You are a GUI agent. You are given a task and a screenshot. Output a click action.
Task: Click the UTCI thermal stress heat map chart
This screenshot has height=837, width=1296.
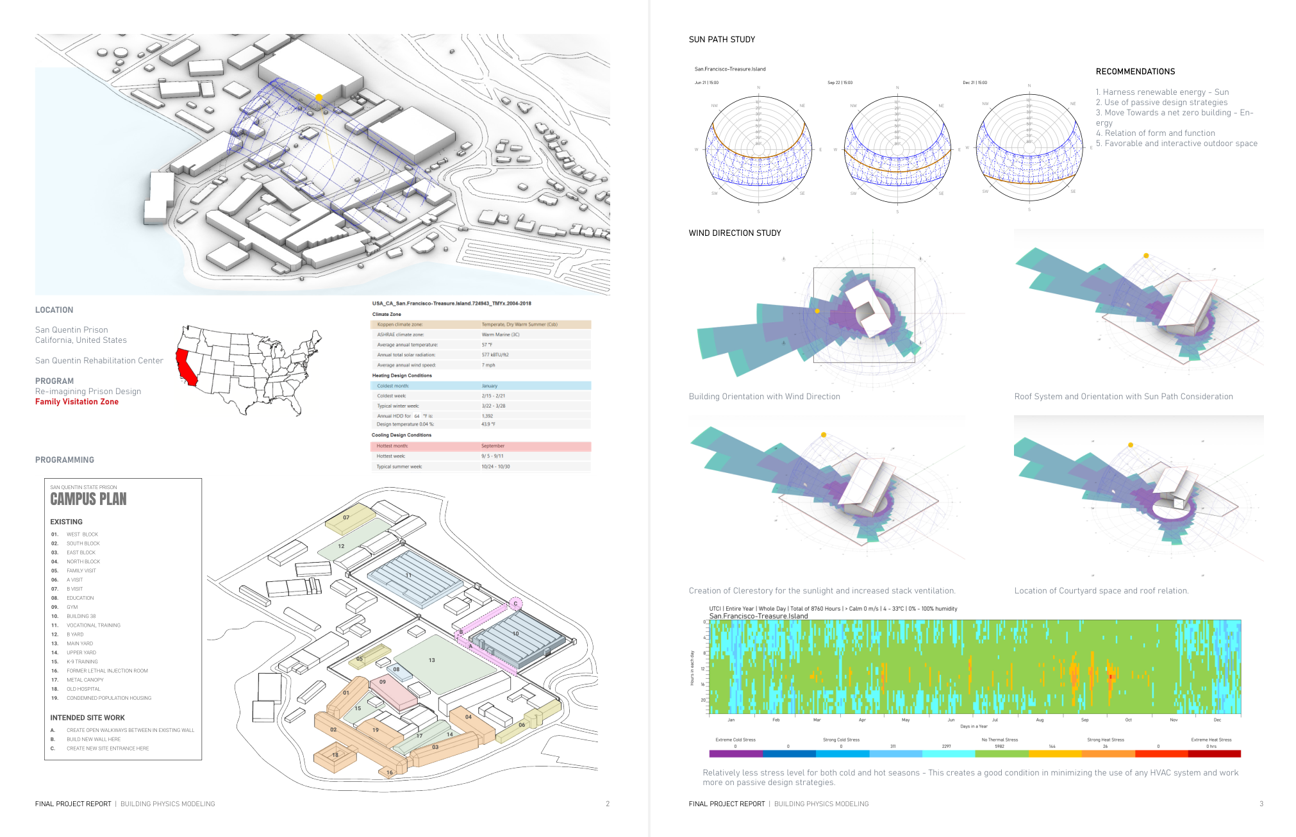tap(974, 667)
